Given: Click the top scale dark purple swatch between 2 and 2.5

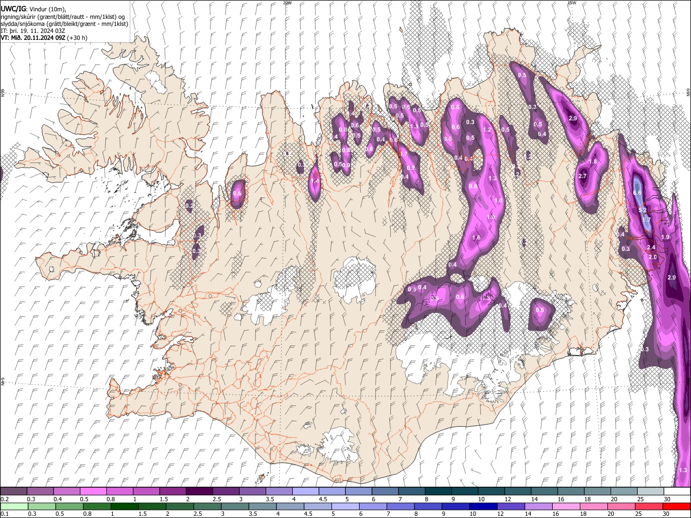Looking at the screenshot, I should [199, 492].
